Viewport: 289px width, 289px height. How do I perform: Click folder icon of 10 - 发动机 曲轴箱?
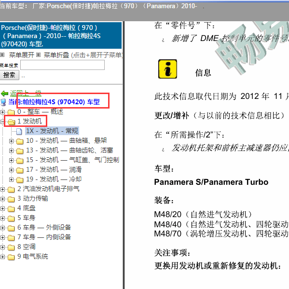(x=20, y=141)
